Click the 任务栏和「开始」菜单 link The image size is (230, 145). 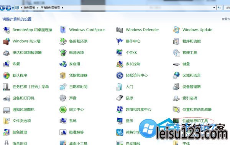pyautogui.click(x=31, y=87)
